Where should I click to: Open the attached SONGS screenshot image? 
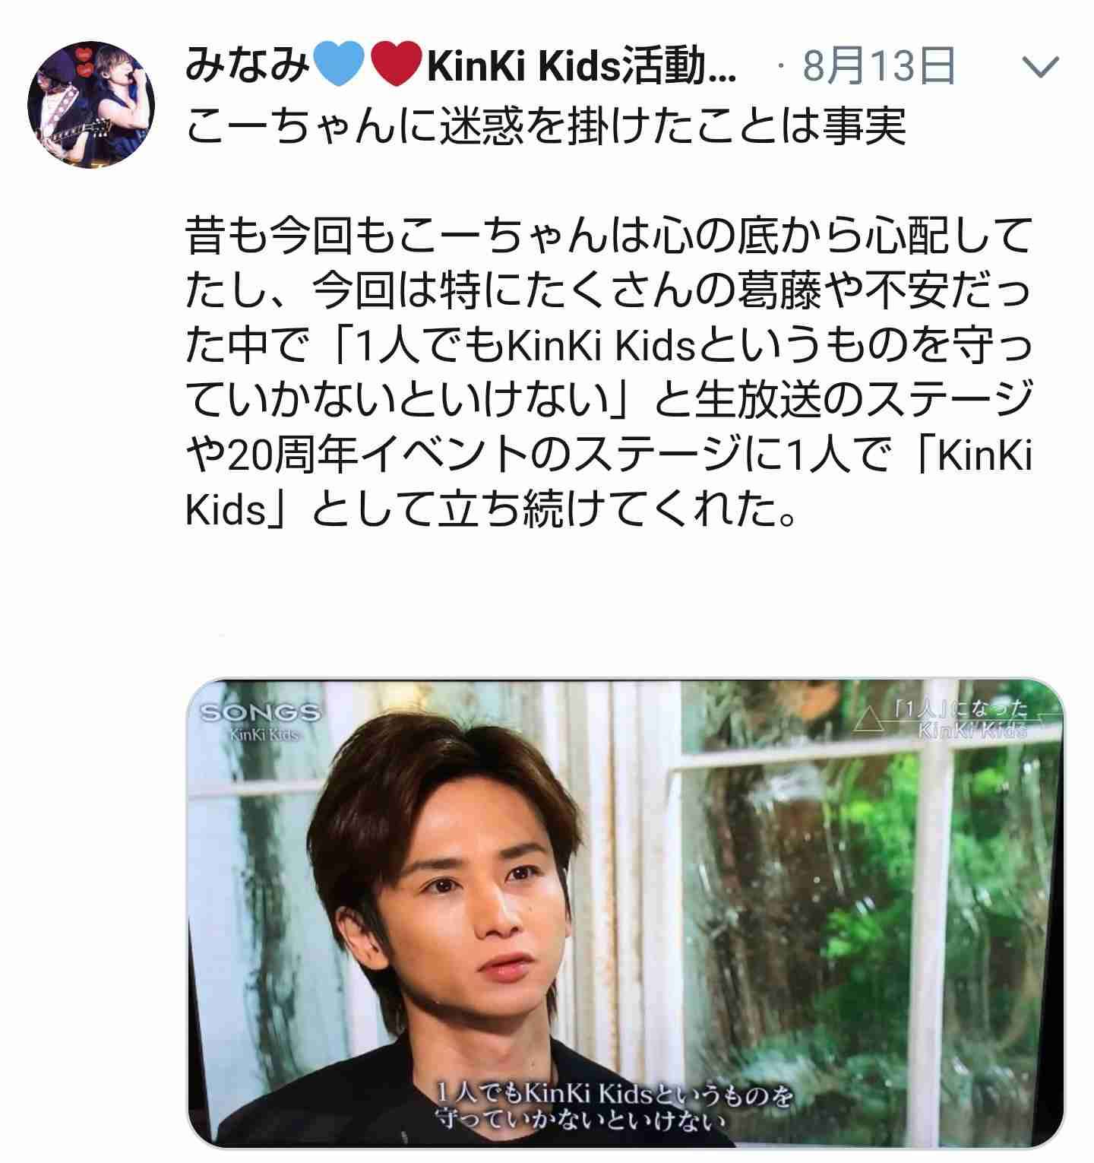[x=624, y=914]
